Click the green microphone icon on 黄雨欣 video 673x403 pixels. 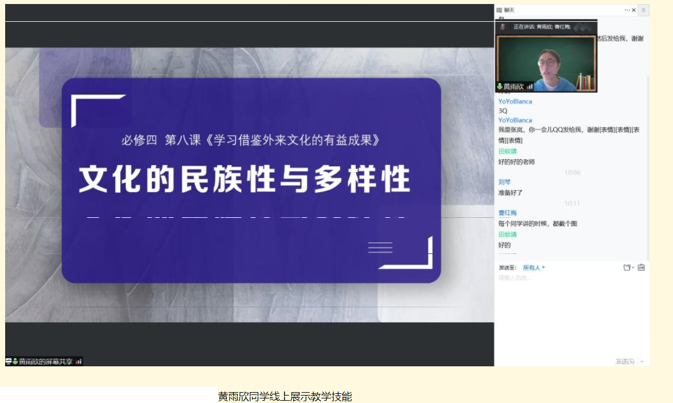(499, 87)
